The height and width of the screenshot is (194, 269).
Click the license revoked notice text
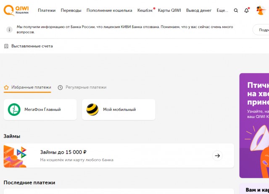(x=125, y=29)
